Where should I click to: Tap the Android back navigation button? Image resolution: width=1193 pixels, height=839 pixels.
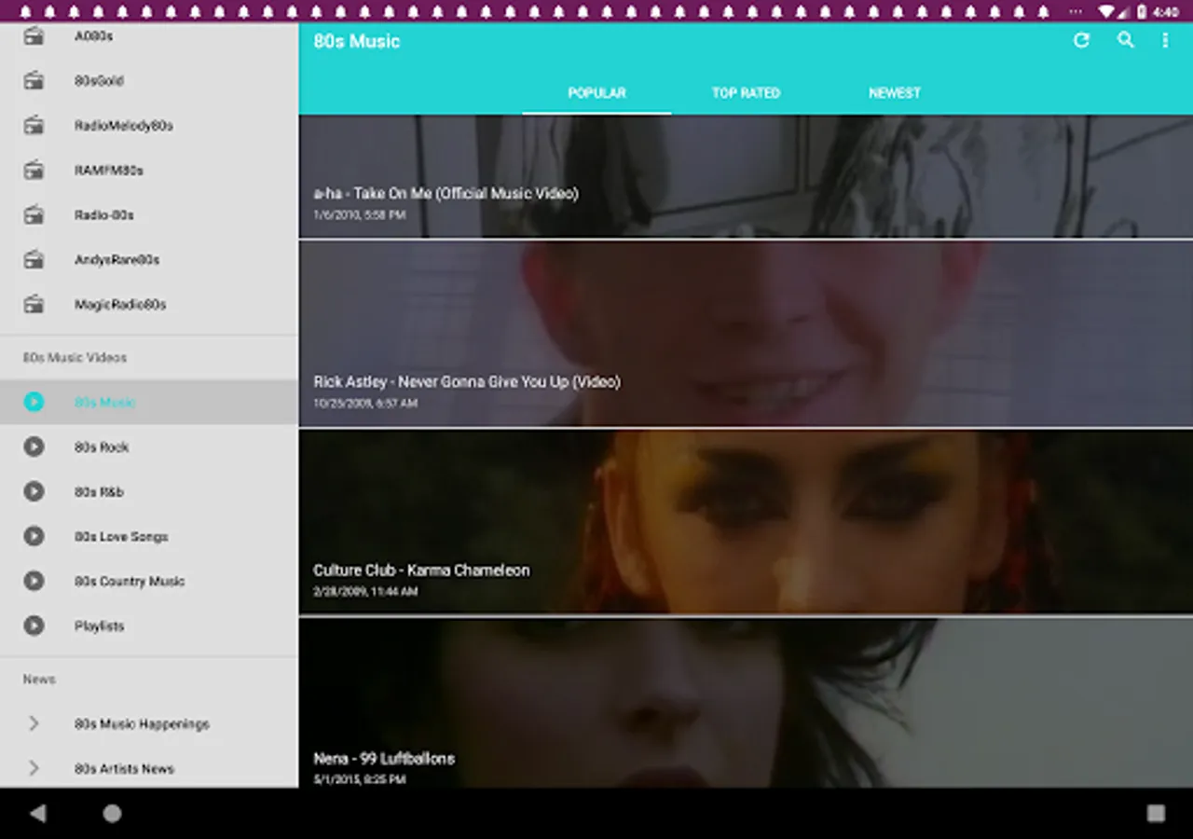coord(37,813)
